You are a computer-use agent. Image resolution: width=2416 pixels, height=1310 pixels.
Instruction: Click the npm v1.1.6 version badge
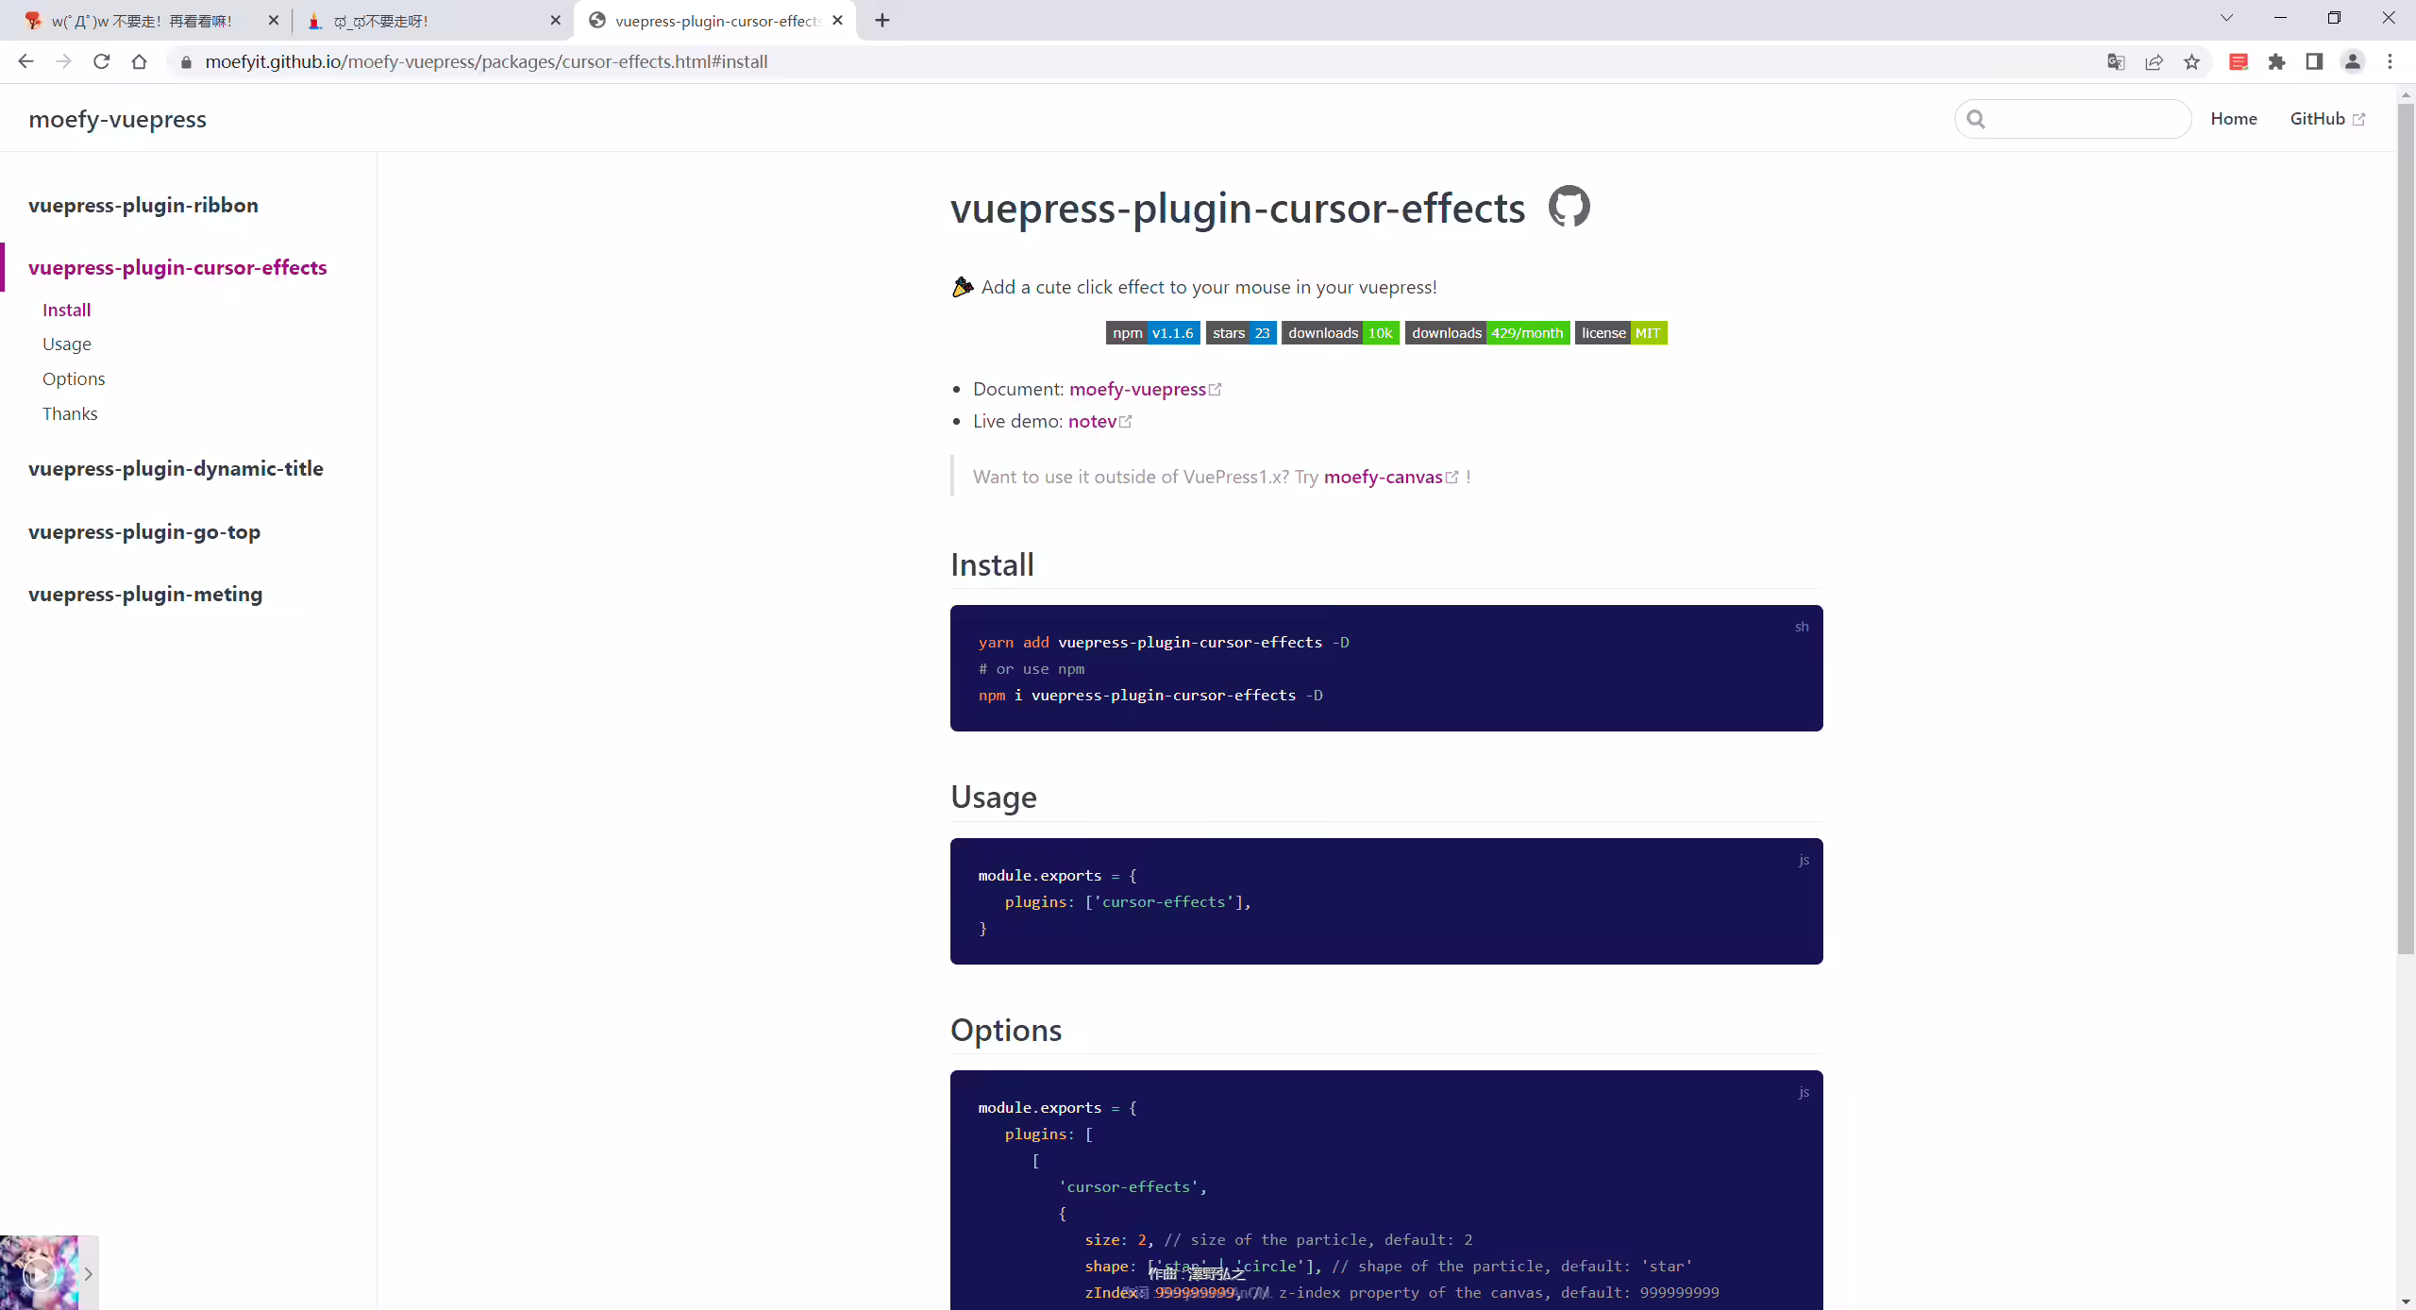(1153, 333)
